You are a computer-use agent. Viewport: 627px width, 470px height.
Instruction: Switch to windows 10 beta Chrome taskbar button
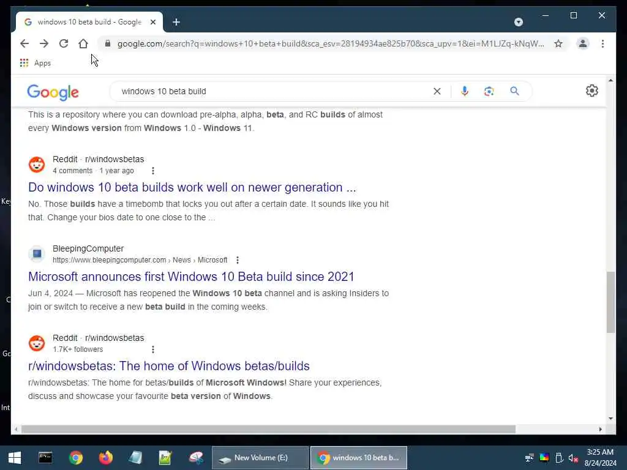359,458
